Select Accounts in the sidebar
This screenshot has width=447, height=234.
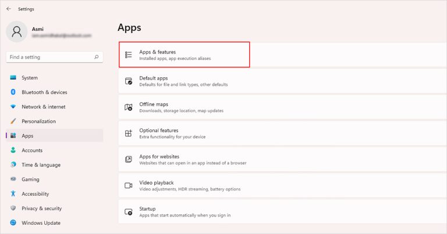pos(32,150)
